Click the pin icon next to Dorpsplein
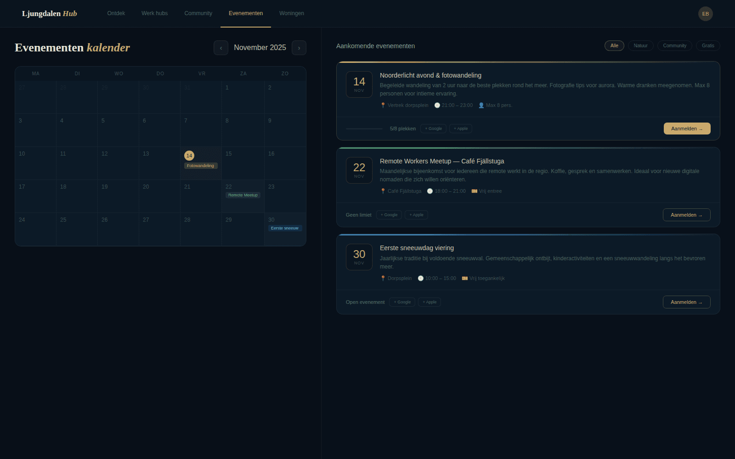Screen dimensions: 735x459 point(383,278)
